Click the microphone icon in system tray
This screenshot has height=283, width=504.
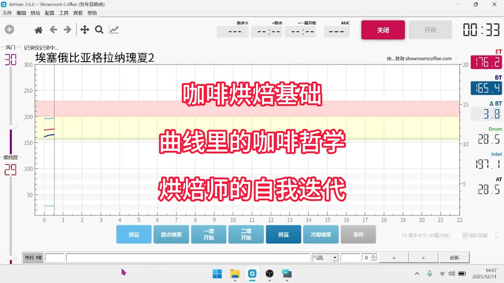[430, 274]
